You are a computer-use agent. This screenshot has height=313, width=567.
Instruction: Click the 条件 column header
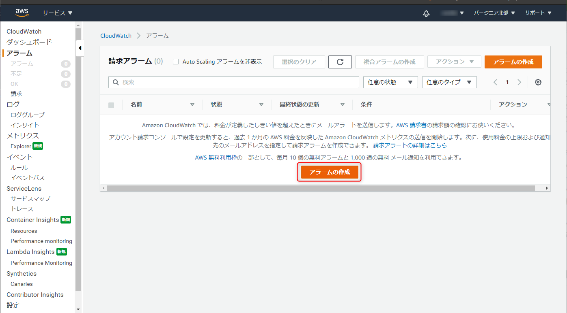pyautogui.click(x=367, y=104)
